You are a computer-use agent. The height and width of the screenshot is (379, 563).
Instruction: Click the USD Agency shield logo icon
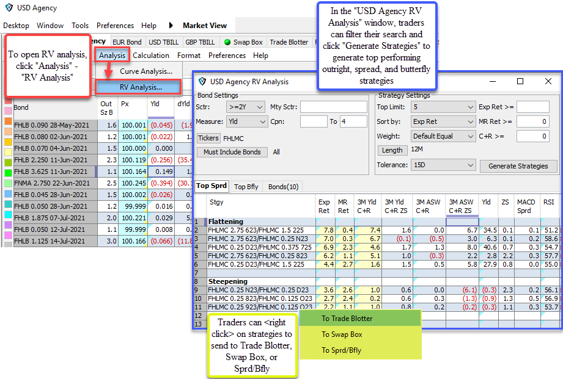click(x=9, y=7)
